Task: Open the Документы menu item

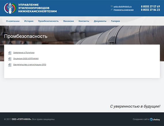Action: (100, 21)
